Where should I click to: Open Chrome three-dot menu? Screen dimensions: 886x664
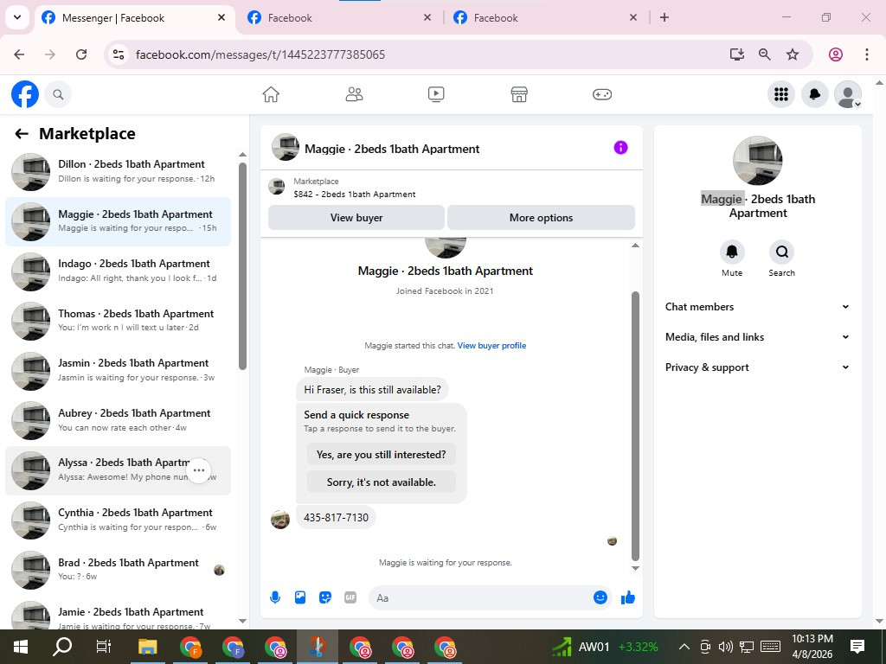coord(867,54)
